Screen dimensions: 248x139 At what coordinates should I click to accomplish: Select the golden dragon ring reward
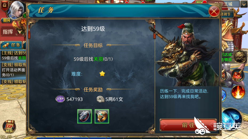tap(102, 116)
